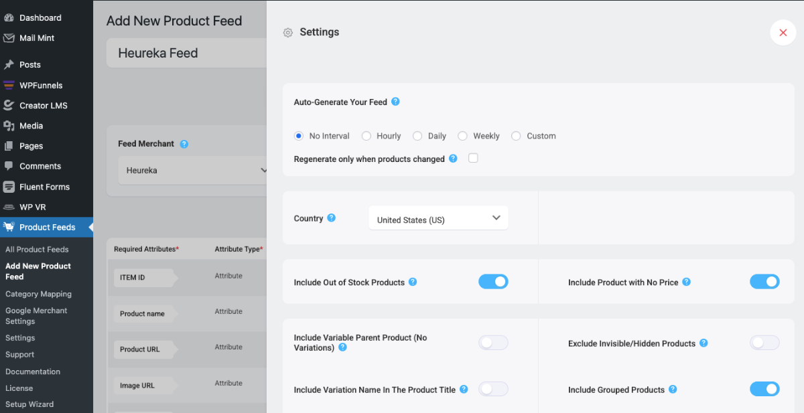Close the Settings panel with the red X
This screenshot has height=413, width=804.
click(x=783, y=32)
